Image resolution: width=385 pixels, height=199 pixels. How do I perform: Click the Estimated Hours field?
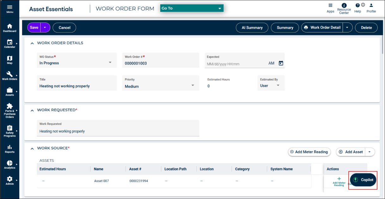(229, 83)
